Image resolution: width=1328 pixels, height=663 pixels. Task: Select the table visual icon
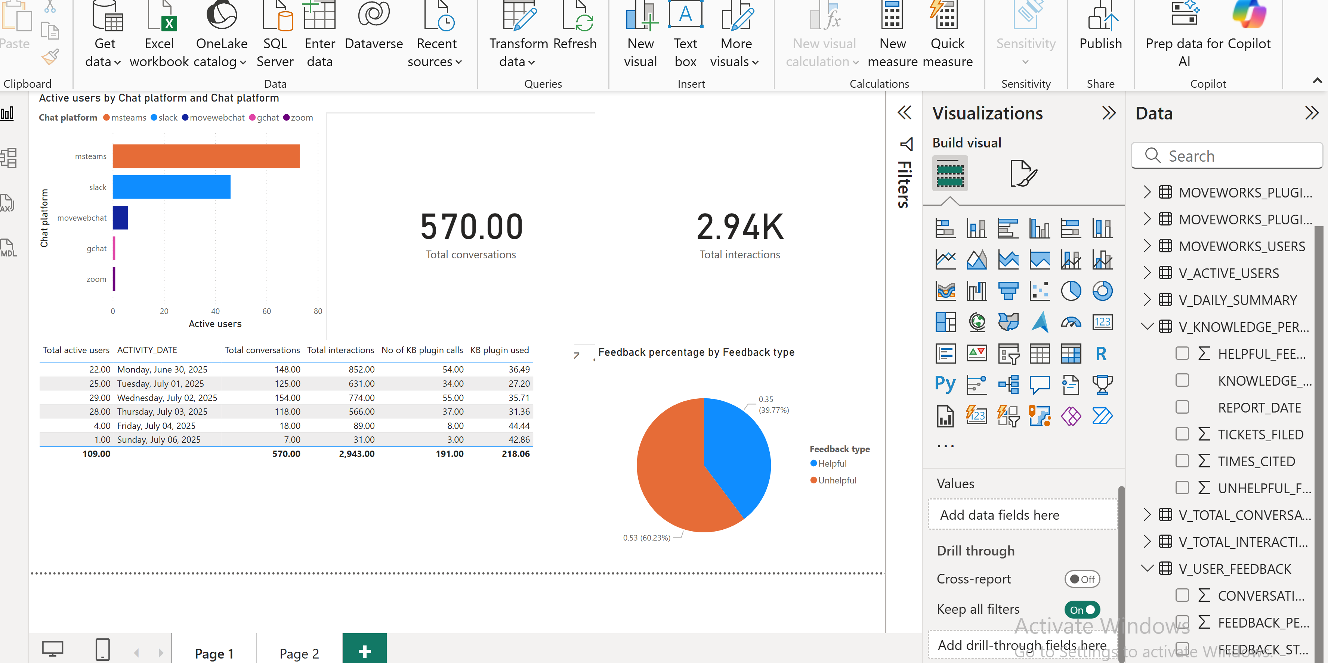[1039, 354]
